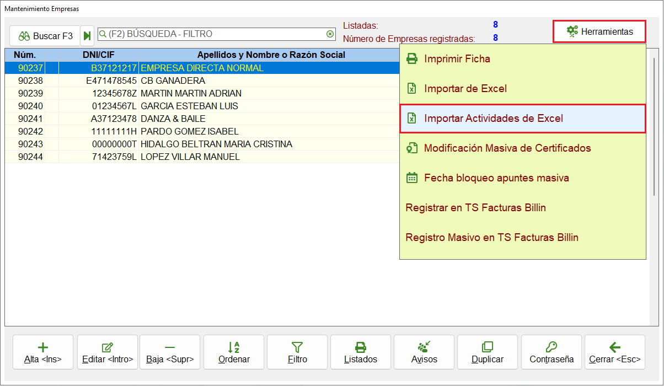The width and height of the screenshot is (664, 386).
Task: Click the Editar pencil icon button
Action: point(108,352)
